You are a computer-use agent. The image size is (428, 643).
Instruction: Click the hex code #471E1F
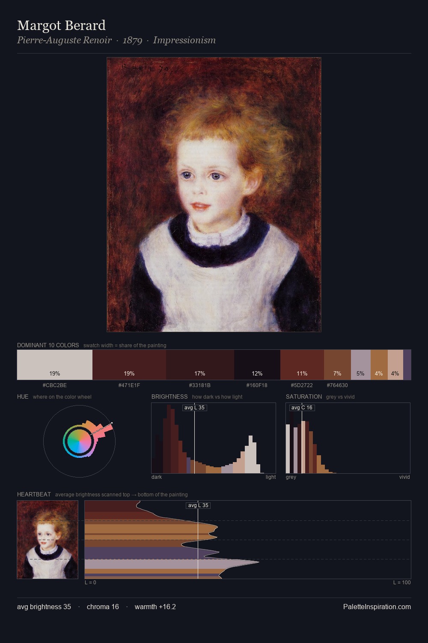(x=129, y=385)
